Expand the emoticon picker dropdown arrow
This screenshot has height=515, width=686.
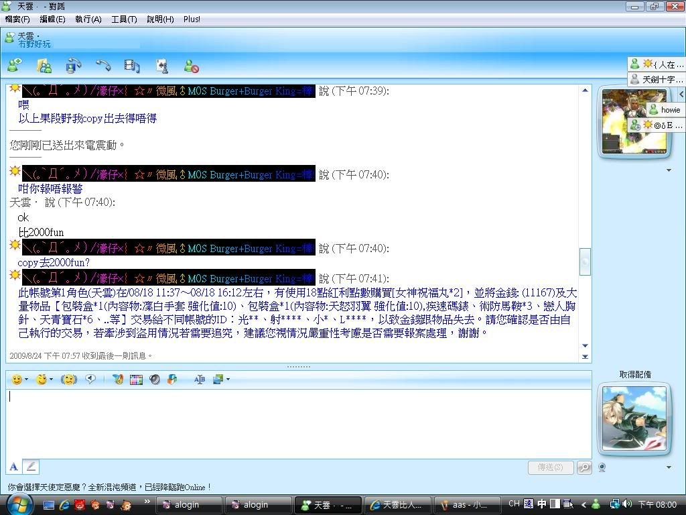pyautogui.click(x=26, y=380)
